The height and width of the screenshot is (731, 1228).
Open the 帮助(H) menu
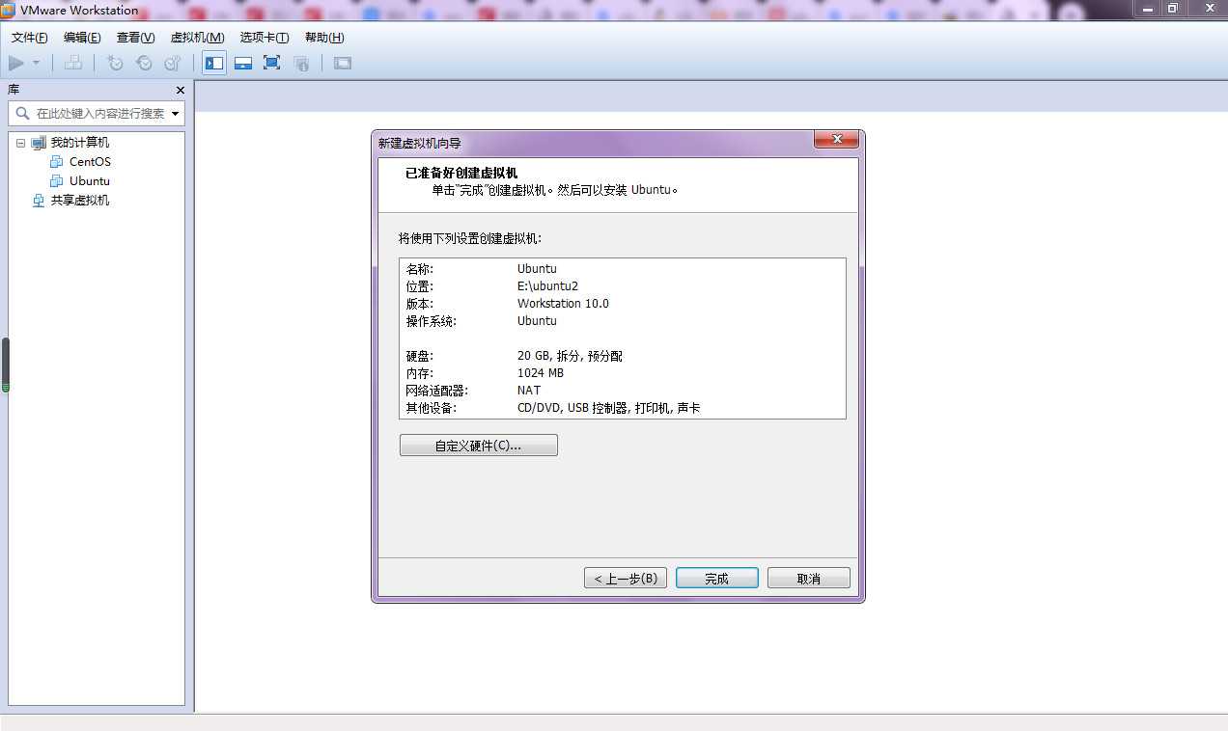click(324, 38)
